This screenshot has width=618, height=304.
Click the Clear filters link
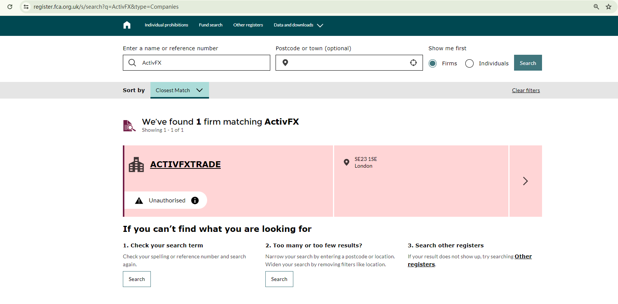tap(526, 90)
